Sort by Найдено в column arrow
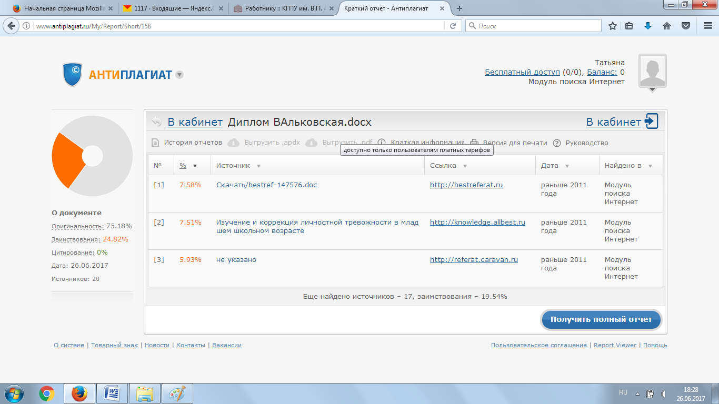Image resolution: width=719 pixels, height=404 pixels. (650, 166)
